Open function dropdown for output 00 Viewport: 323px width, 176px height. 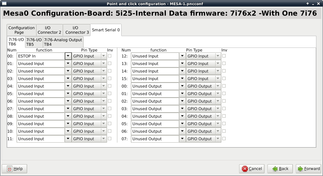point(182,86)
